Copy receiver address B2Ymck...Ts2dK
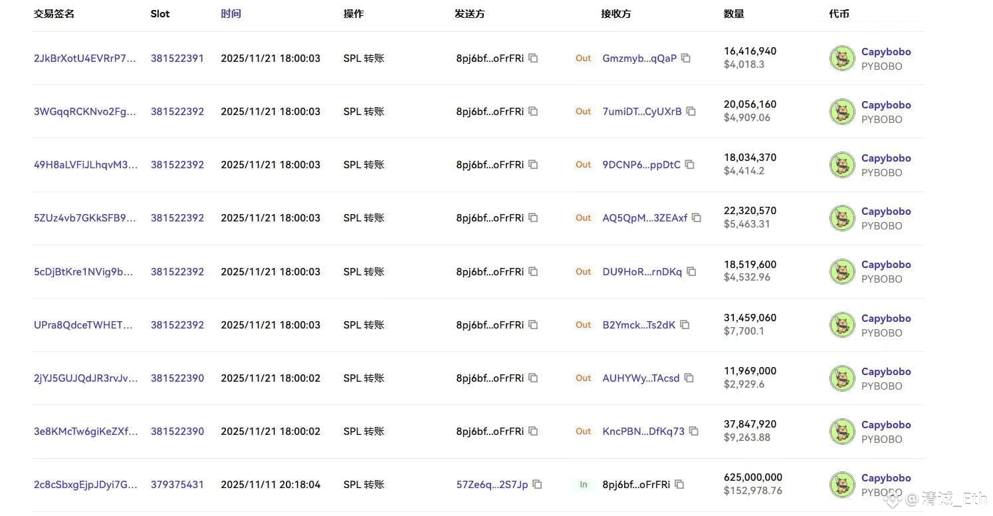The image size is (993, 516). [x=685, y=324]
